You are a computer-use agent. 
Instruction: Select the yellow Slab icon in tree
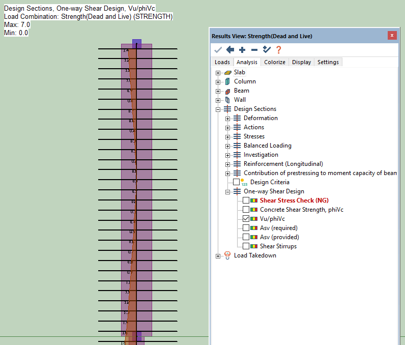pyautogui.click(x=227, y=73)
